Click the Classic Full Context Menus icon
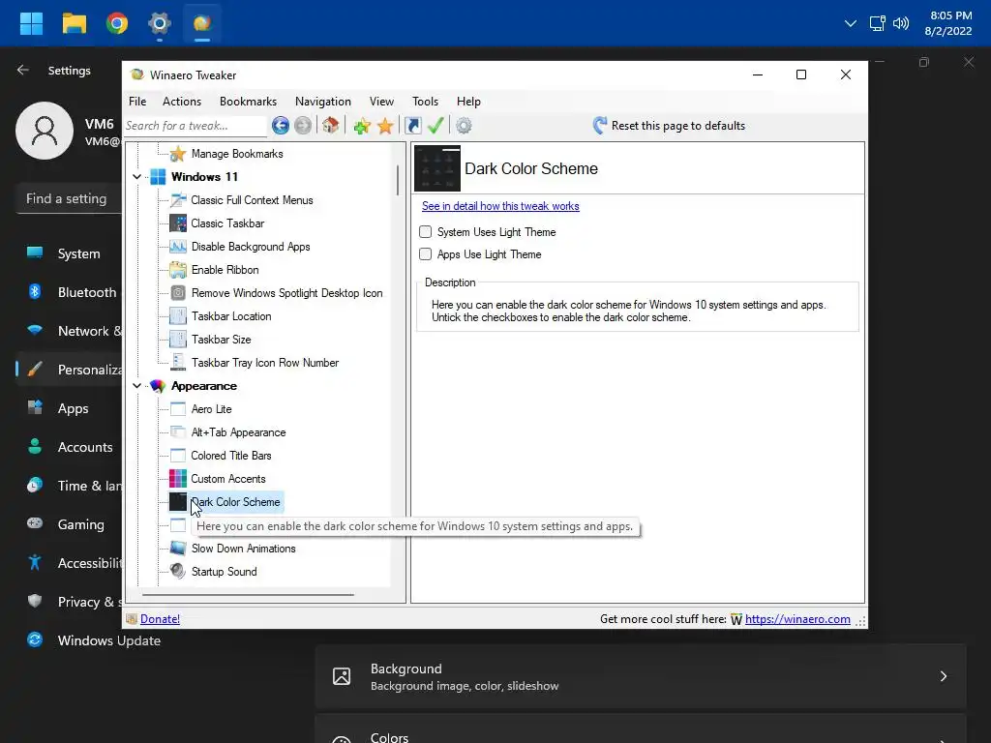The image size is (991, 743). (178, 200)
